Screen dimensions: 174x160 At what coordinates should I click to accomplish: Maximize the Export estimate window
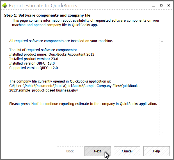click(161, 5)
